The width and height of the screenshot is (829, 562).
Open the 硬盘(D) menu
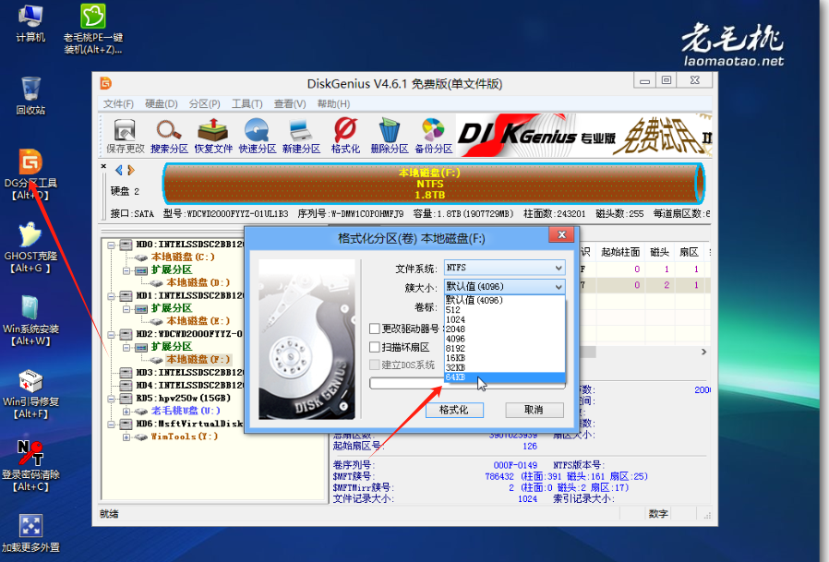pyautogui.click(x=162, y=103)
